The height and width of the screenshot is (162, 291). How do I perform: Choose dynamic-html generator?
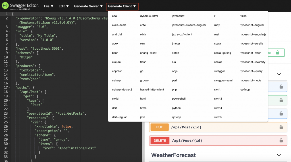(149, 16)
